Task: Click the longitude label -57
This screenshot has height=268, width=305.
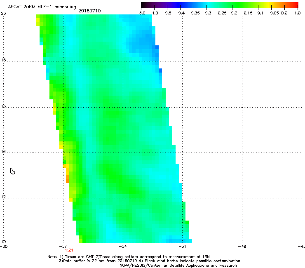Action: (63, 247)
